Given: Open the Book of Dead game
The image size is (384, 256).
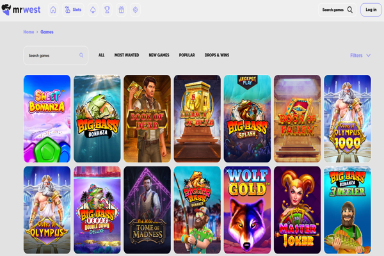Looking at the screenshot, I should point(147,118).
